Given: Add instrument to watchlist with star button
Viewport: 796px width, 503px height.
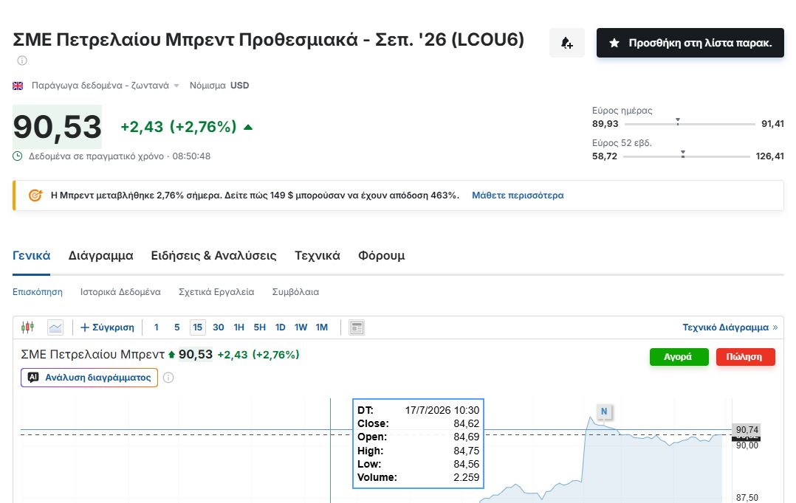Looking at the screenshot, I should tap(690, 43).
